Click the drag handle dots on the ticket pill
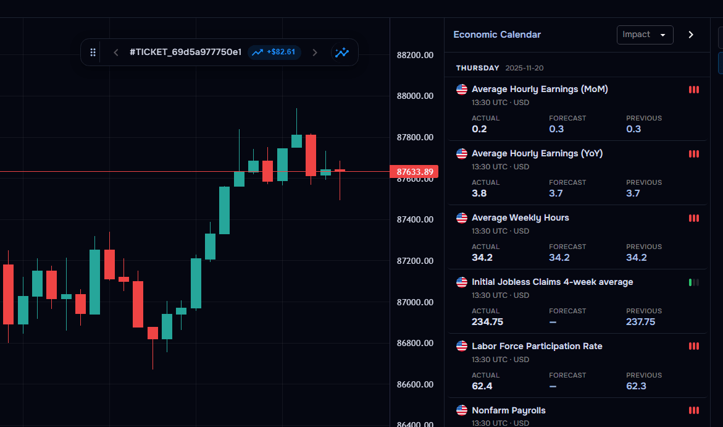 [93, 52]
